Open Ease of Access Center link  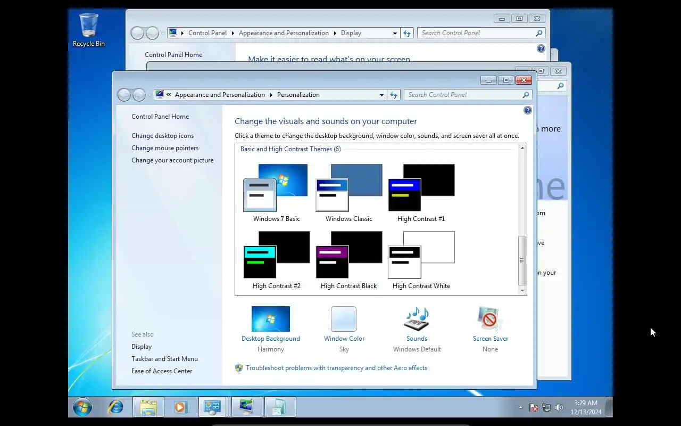click(162, 371)
